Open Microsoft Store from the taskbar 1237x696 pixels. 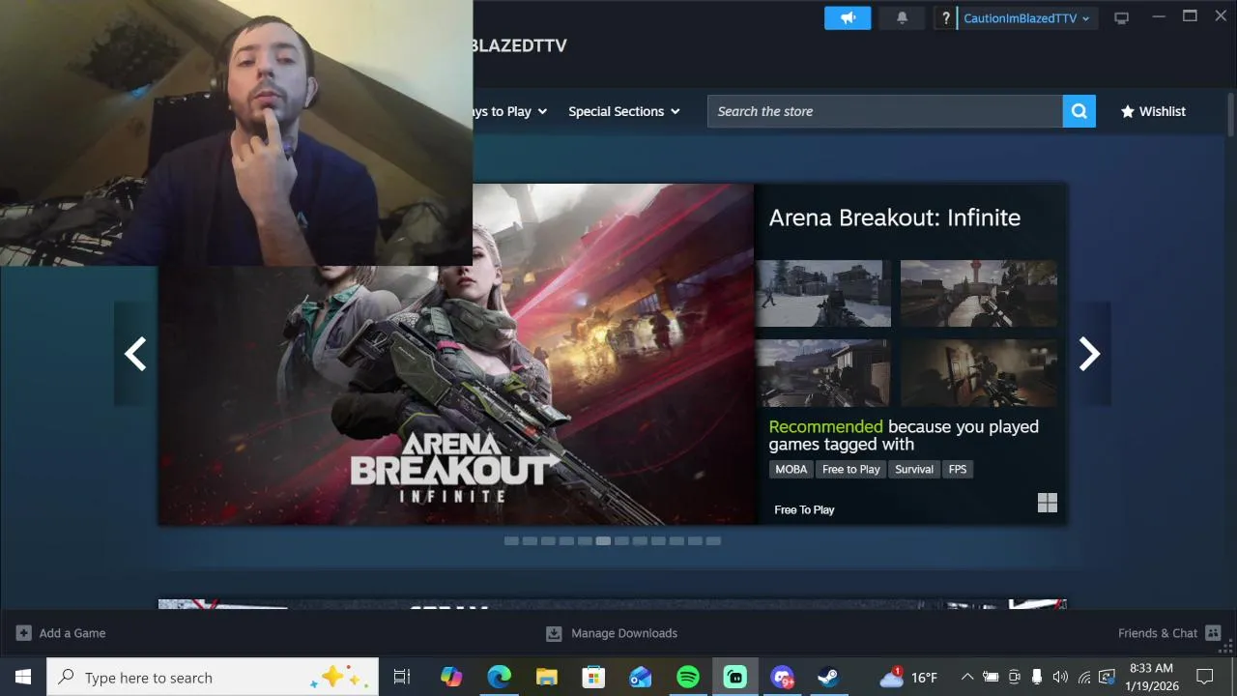[x=593, y=677]
